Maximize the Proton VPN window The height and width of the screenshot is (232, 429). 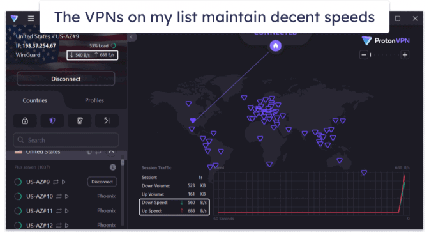398,19
